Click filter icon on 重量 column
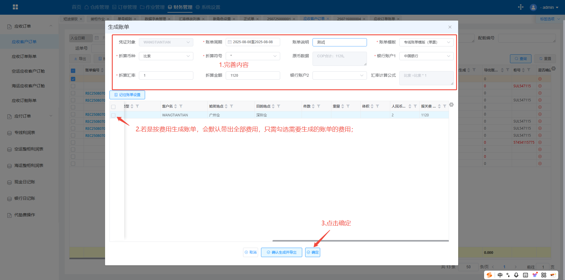The width and height of the screenshot is (565, 280). click(x=348, y=106)
